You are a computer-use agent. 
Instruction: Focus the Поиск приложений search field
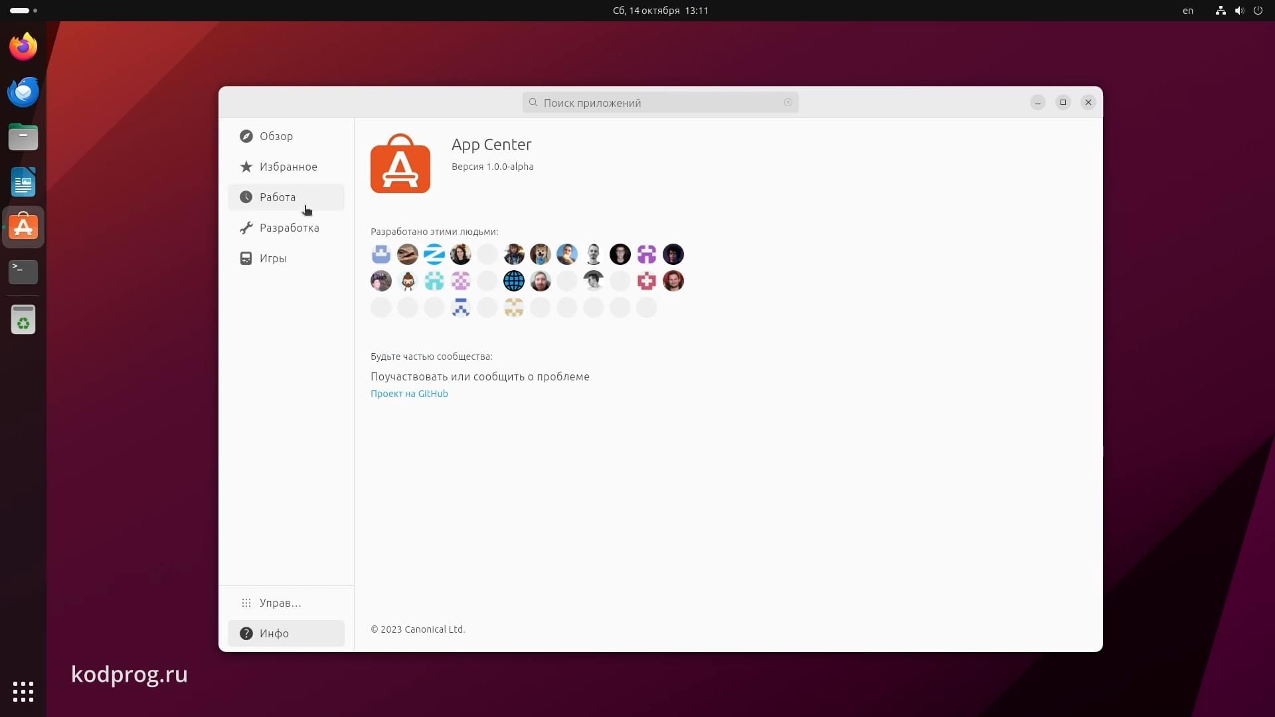(x=660, y=102)
